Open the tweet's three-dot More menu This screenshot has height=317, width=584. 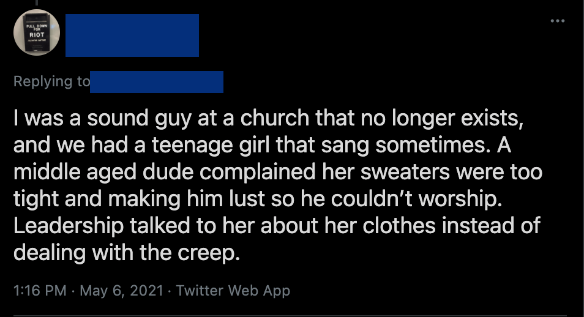click(557, 21)
